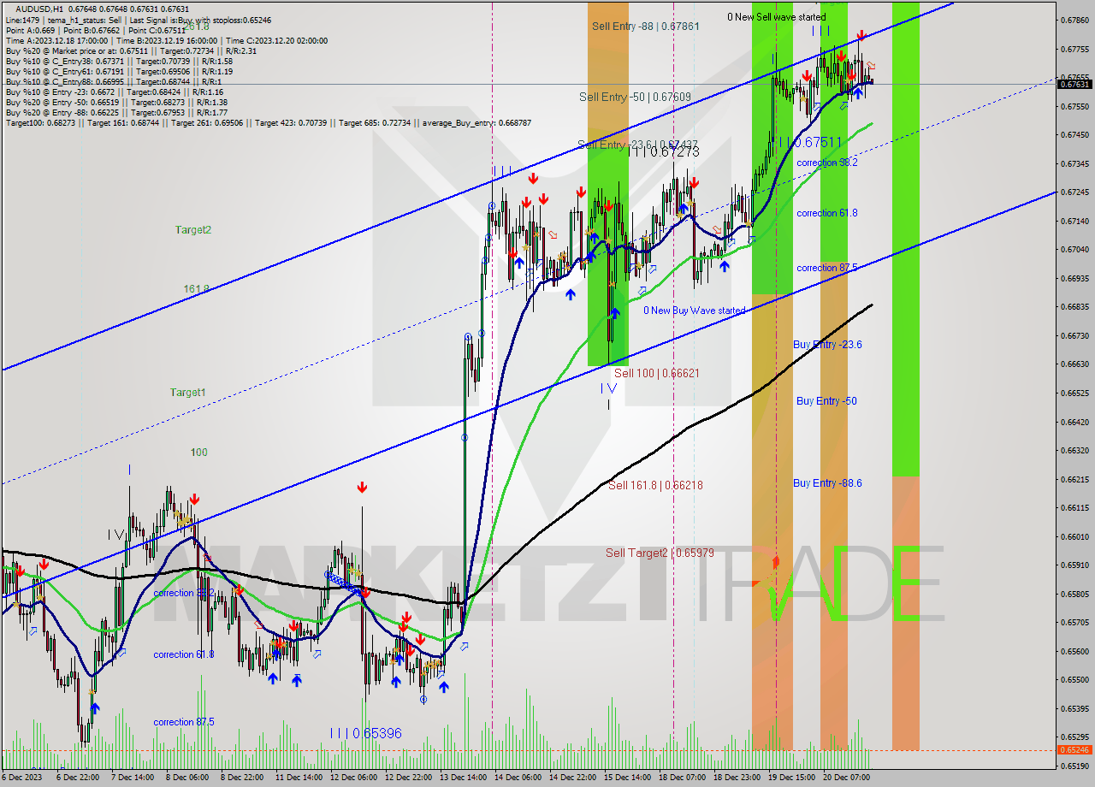Select the 'Sell 161.8 | 0.66218' label
The height and width of the screenshot is (787, 1095).
coord(655,486)
